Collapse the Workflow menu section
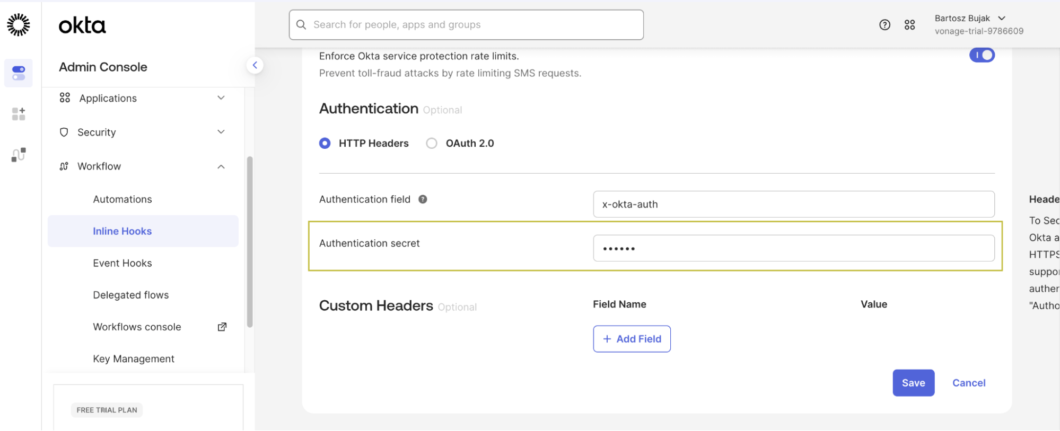This screenshot has height=431, width=1060. click(x=143, y=166)
